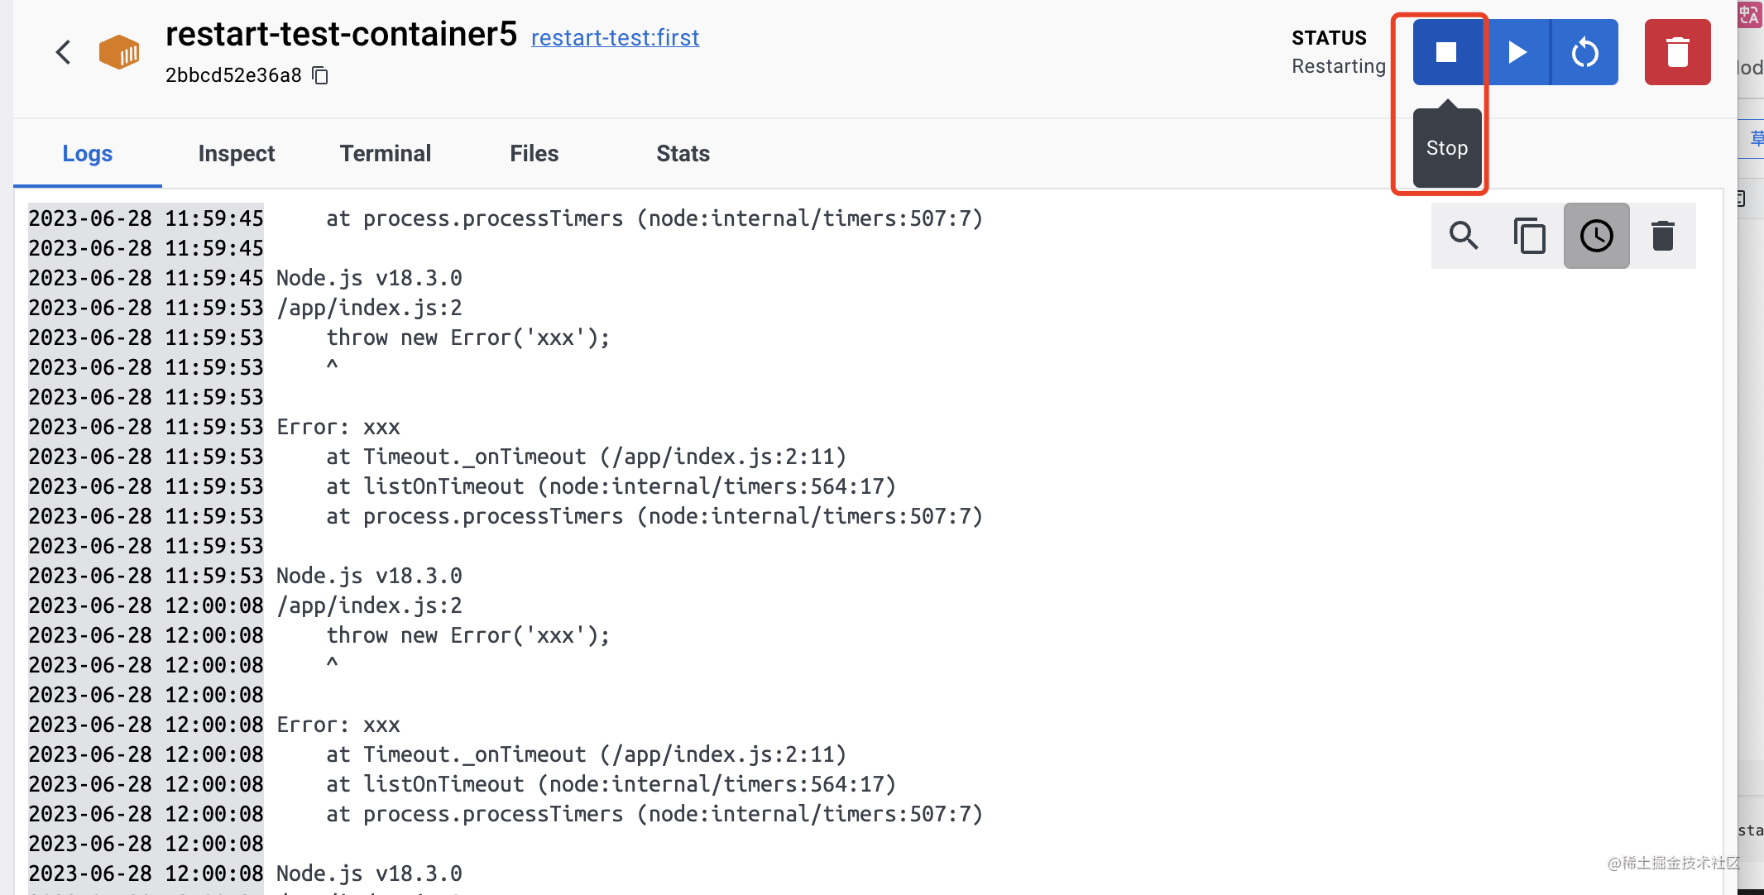Screen dimensions: 1764x895
Task: Switch to the Inspect tab
Action: [x=236, y=154]
